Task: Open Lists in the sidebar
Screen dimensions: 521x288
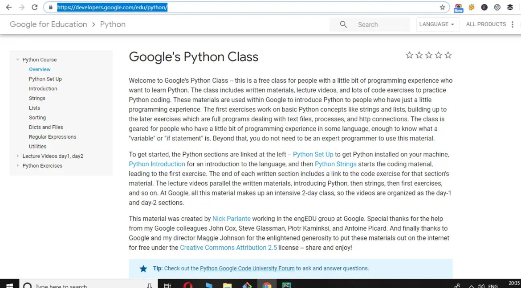Action: 34,108
